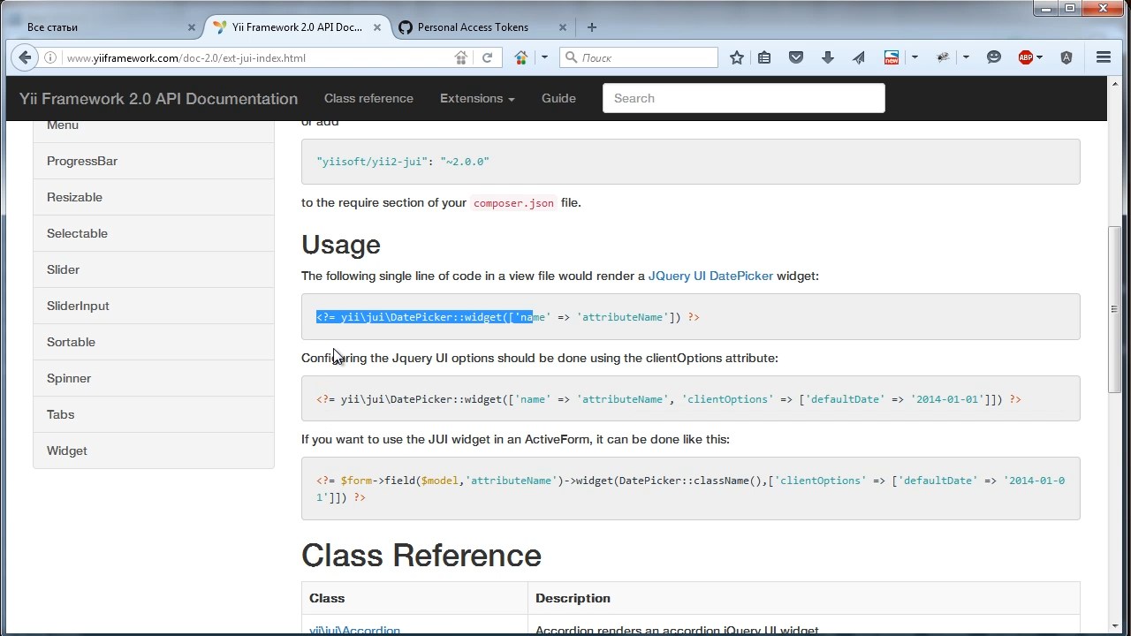Show bookmarks list icon

click(764, 57)
